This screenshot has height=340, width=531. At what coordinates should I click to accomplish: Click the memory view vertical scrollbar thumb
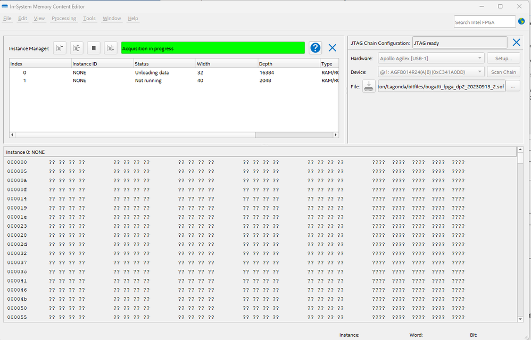(x=520, y=159)
